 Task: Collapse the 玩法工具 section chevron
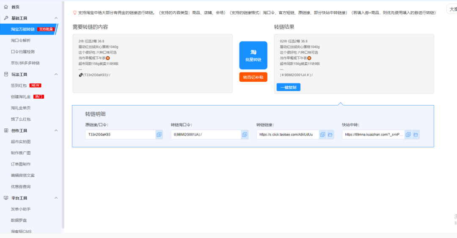(x=56, y=74)
